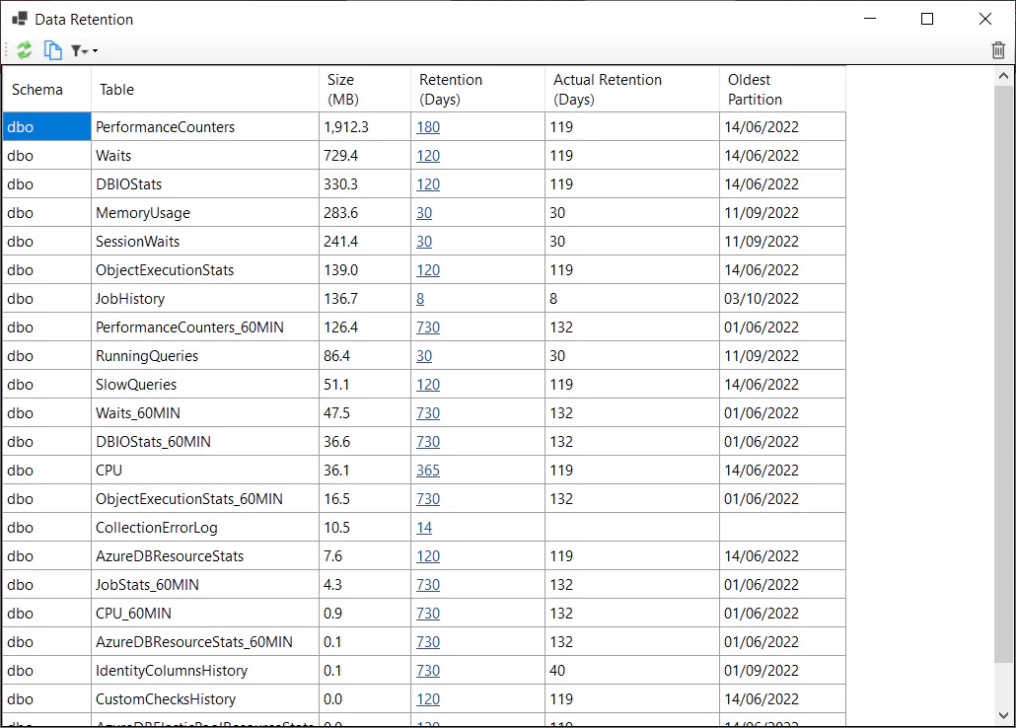
Task: Refresh the data retention list
Action: coord(24,50)
